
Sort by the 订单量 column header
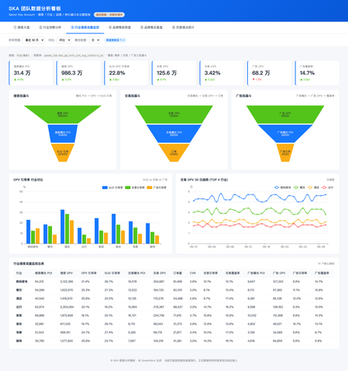pos(177,273)
